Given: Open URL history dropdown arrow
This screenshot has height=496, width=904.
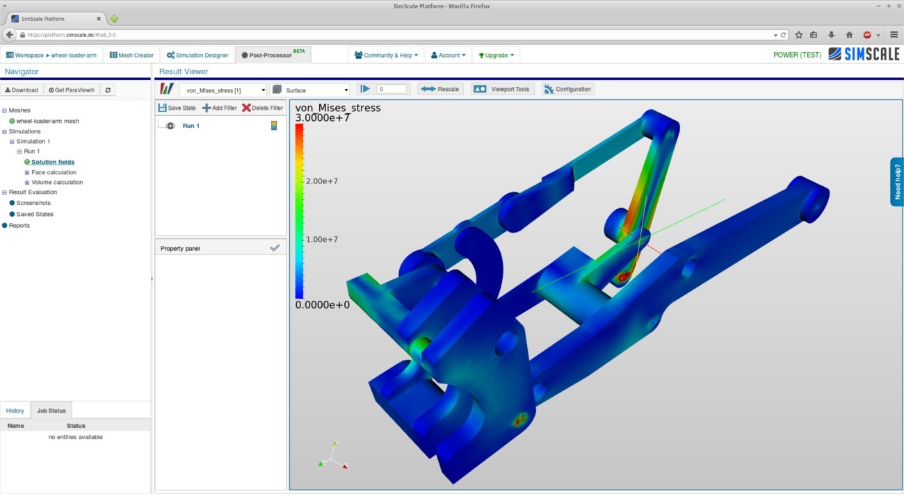Looking at the screenshot, I should [x=775, y=35].
